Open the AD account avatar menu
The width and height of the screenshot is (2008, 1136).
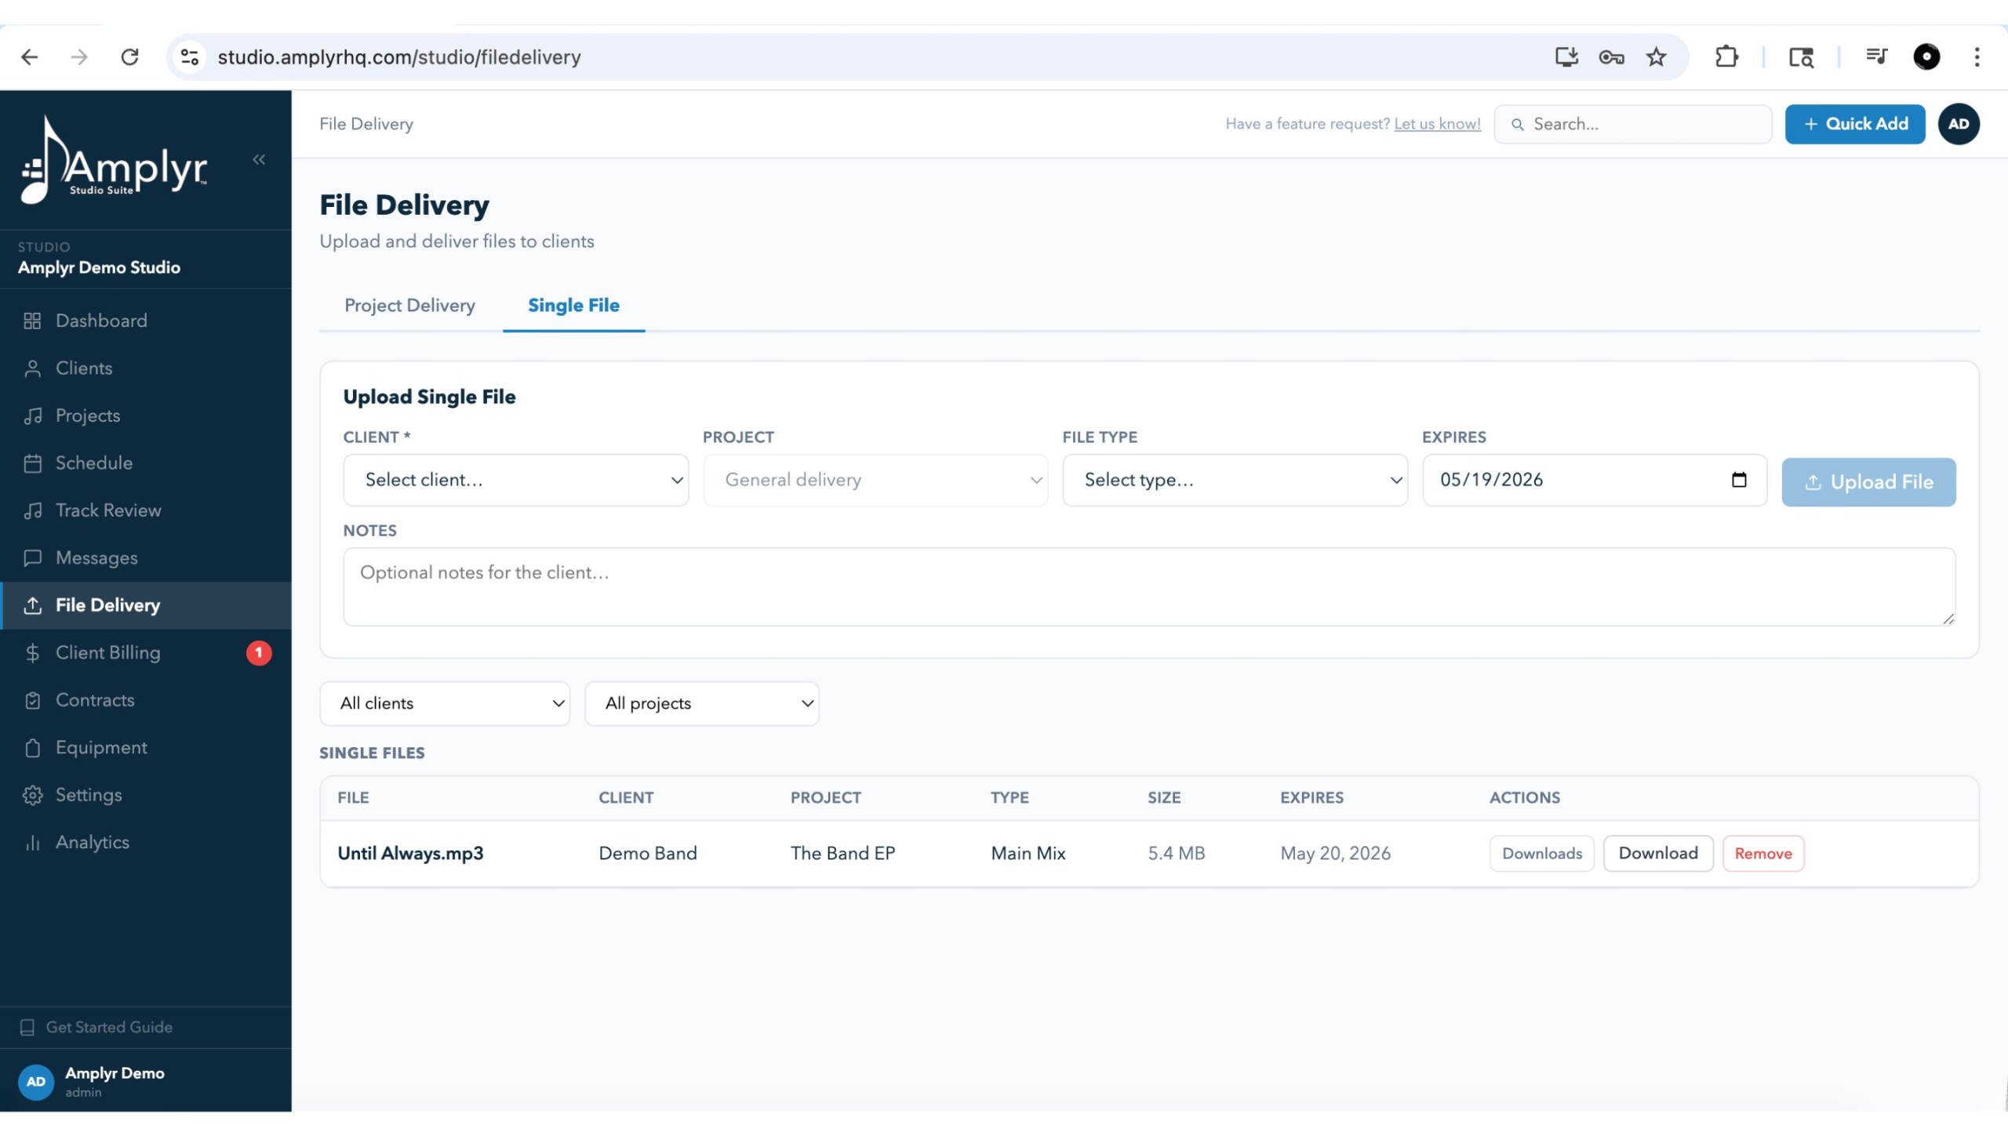(x=1959, y=123)
